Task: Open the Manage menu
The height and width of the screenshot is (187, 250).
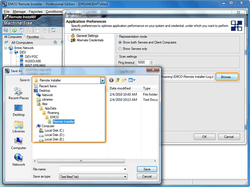Action: tap(19, 12)
